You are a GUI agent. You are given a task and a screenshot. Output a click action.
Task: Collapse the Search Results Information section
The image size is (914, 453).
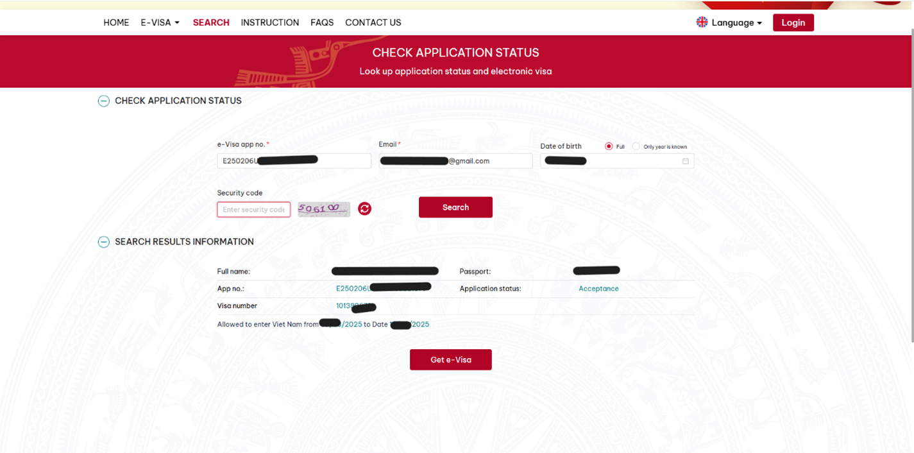pos(103,242)
